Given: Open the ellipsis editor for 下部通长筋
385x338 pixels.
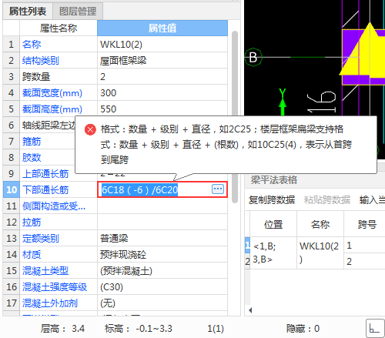Looking at the screenshot, I should [x=218, y=189].
